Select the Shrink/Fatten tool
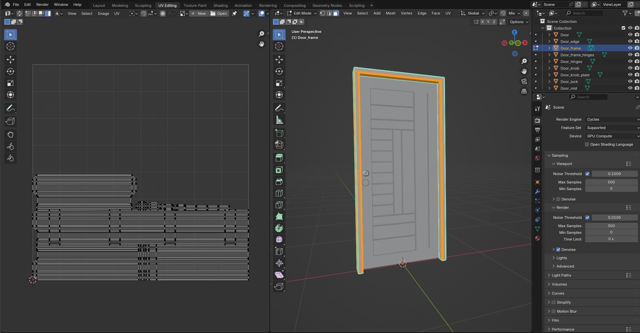The image size is (640, 333). click(x=279, y=263)
